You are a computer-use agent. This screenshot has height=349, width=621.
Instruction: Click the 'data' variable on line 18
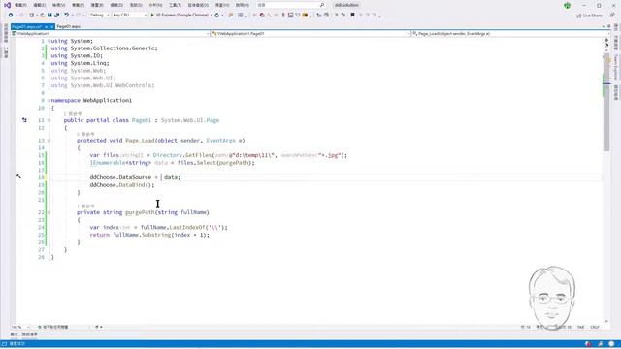click(171, 177)
